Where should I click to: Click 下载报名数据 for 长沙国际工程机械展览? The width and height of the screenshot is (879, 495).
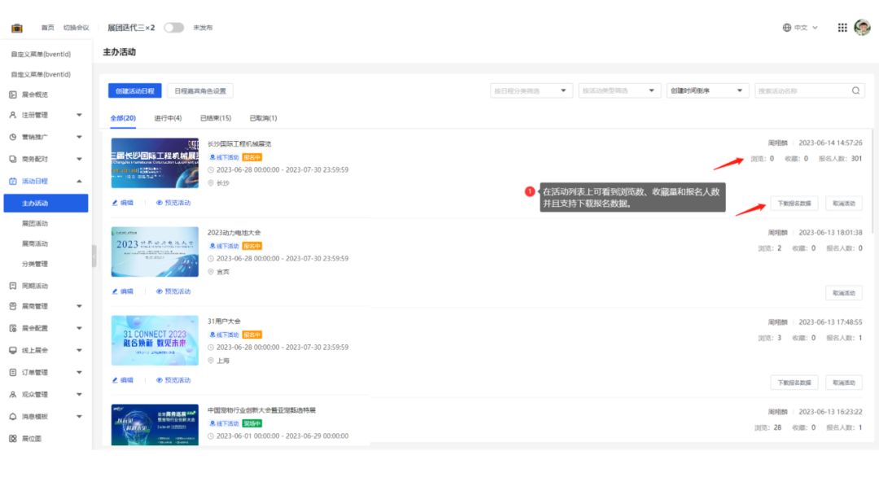point(794,204)
